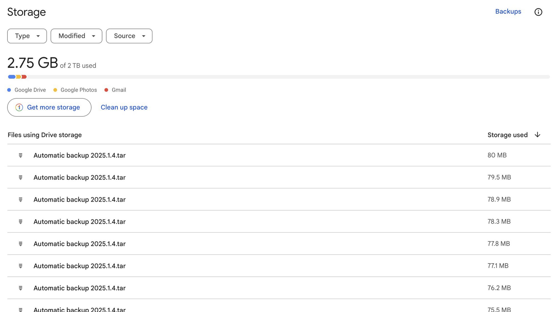Image resolution: width=556 pixels, height=312 pixels.
Task: Reverse sort with Storage used arrow
Action: pyautogui.click(x=537, y=135)
